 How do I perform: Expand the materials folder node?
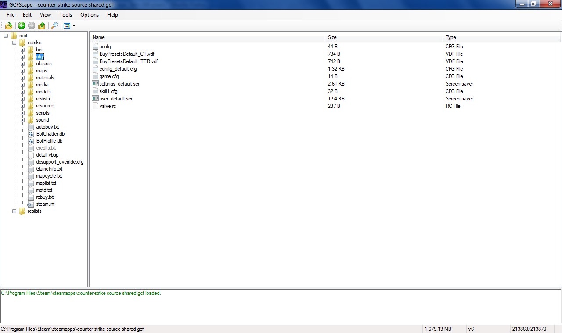(22, 78)
